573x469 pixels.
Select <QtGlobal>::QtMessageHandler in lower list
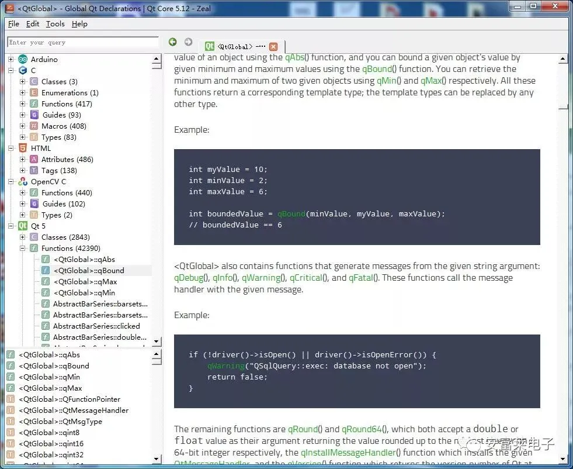(74, 410)
